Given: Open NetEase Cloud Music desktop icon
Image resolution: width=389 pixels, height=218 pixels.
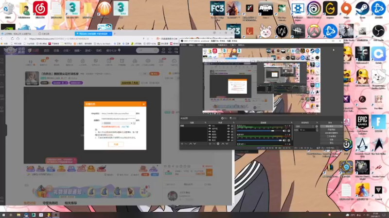Looking at the screenshot, I should [40, 8].
